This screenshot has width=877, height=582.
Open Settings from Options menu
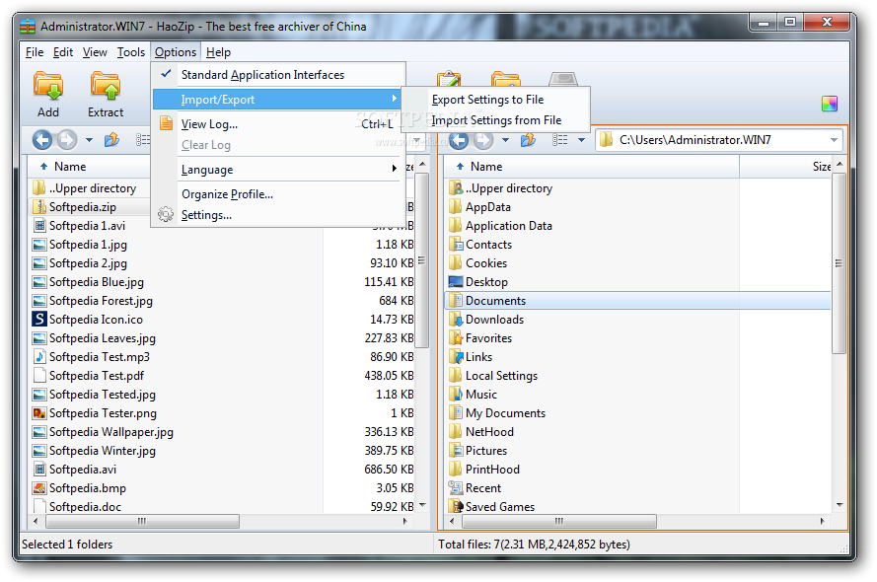click(x=278, y=215)
